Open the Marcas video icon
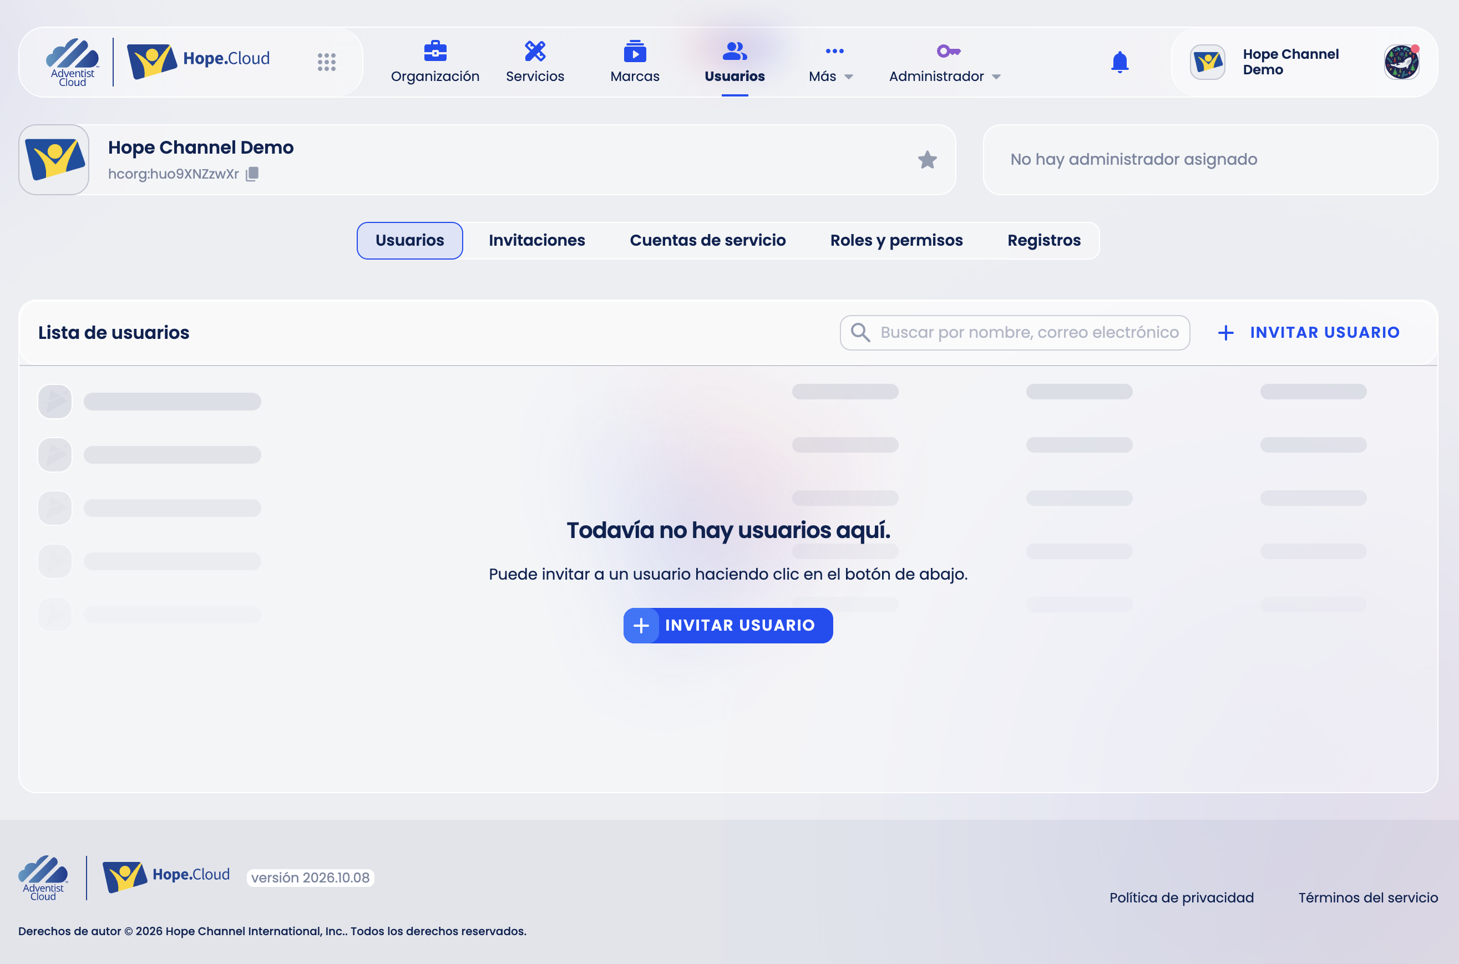This screenshot has height=964, width=1459. pyautogui.click(x=635, y=51)
